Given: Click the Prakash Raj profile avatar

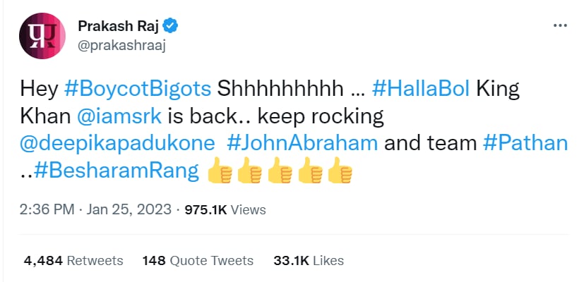Looking at the screenshot, I should pos(42,36).
